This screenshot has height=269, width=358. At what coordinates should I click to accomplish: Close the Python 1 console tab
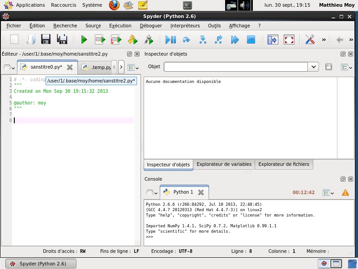coord(200,192)
